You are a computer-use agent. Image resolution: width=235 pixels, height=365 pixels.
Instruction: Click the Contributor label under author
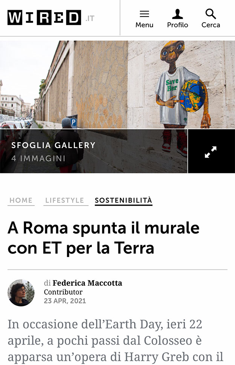tap(63, 292)
